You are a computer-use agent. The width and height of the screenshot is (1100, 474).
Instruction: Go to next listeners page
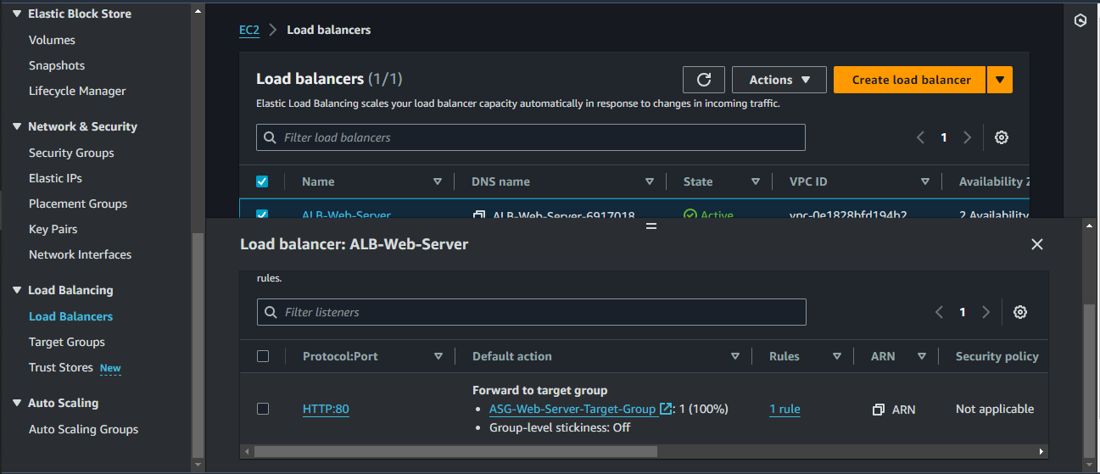(x=986, y=312)
